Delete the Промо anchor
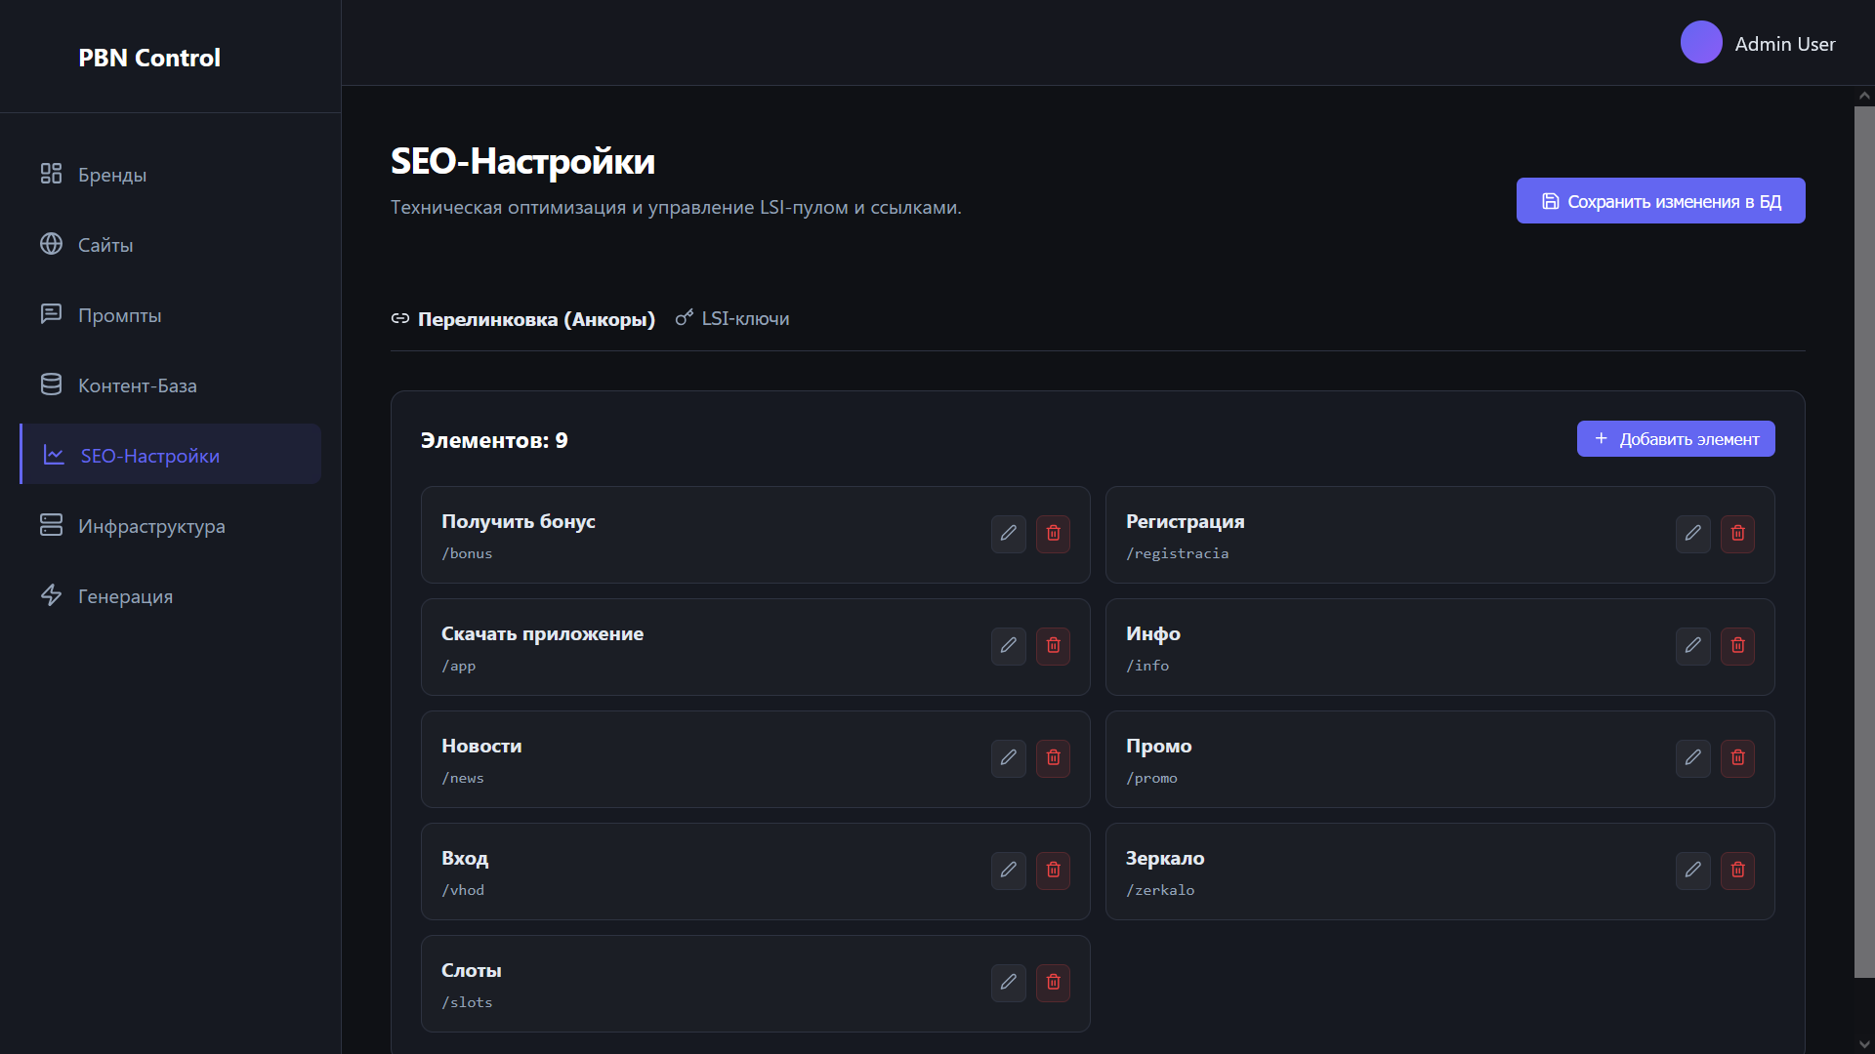 (x=1737, y=758)
